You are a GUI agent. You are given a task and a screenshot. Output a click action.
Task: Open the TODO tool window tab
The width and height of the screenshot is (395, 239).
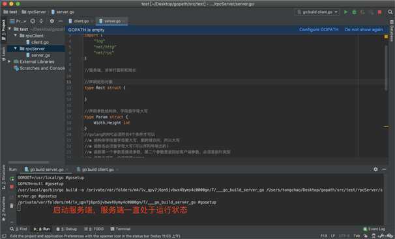pyautogui.click(x=94, y=229)
